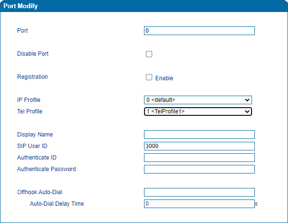Viewport: 288px width, 223px height.
Task: Select the Authenticate ID input box
Action: pyautogui.click(x=199, y=158)
